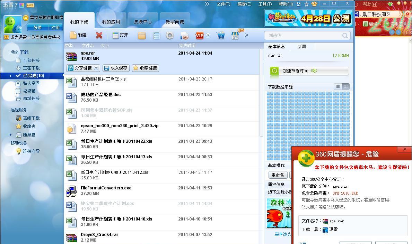This screenshot has width=412, height=244.
Task: Open the downloaded file with 打开
Action: coord(120,35)
